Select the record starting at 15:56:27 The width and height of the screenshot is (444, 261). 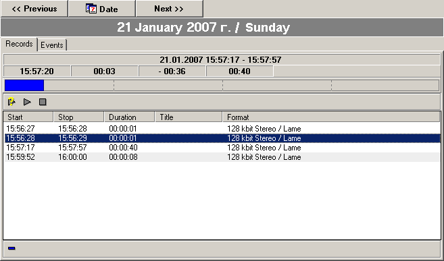[222, 129]
